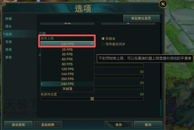The height and width of the screenshot is (130, 194).
Task: Click the 240 FPS dropdown arrow
Action: [92, 44]
